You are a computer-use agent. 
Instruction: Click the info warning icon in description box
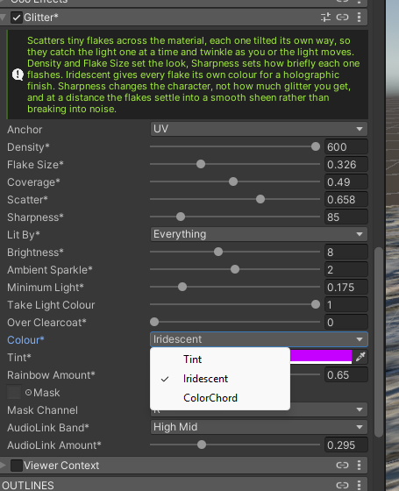pyautogui.click(x=18, y=75)
